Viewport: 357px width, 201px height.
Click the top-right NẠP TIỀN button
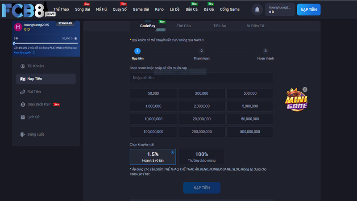pyautogui.click(x=308, y=9)
